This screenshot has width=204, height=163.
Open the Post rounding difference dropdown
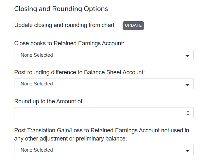104,84
